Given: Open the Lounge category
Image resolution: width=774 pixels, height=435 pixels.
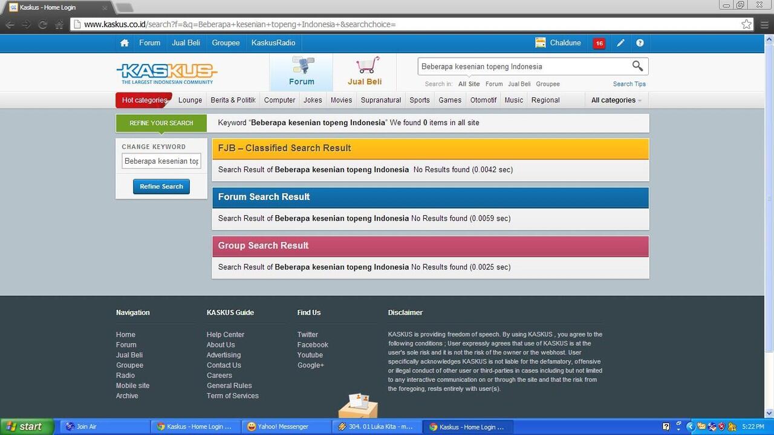Looking at the screenshot, I should click(190, 100).
